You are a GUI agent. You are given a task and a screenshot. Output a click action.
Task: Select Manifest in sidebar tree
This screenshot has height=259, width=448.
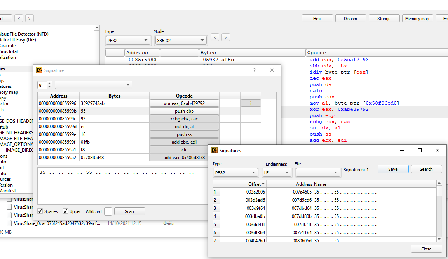coord(8,191)
